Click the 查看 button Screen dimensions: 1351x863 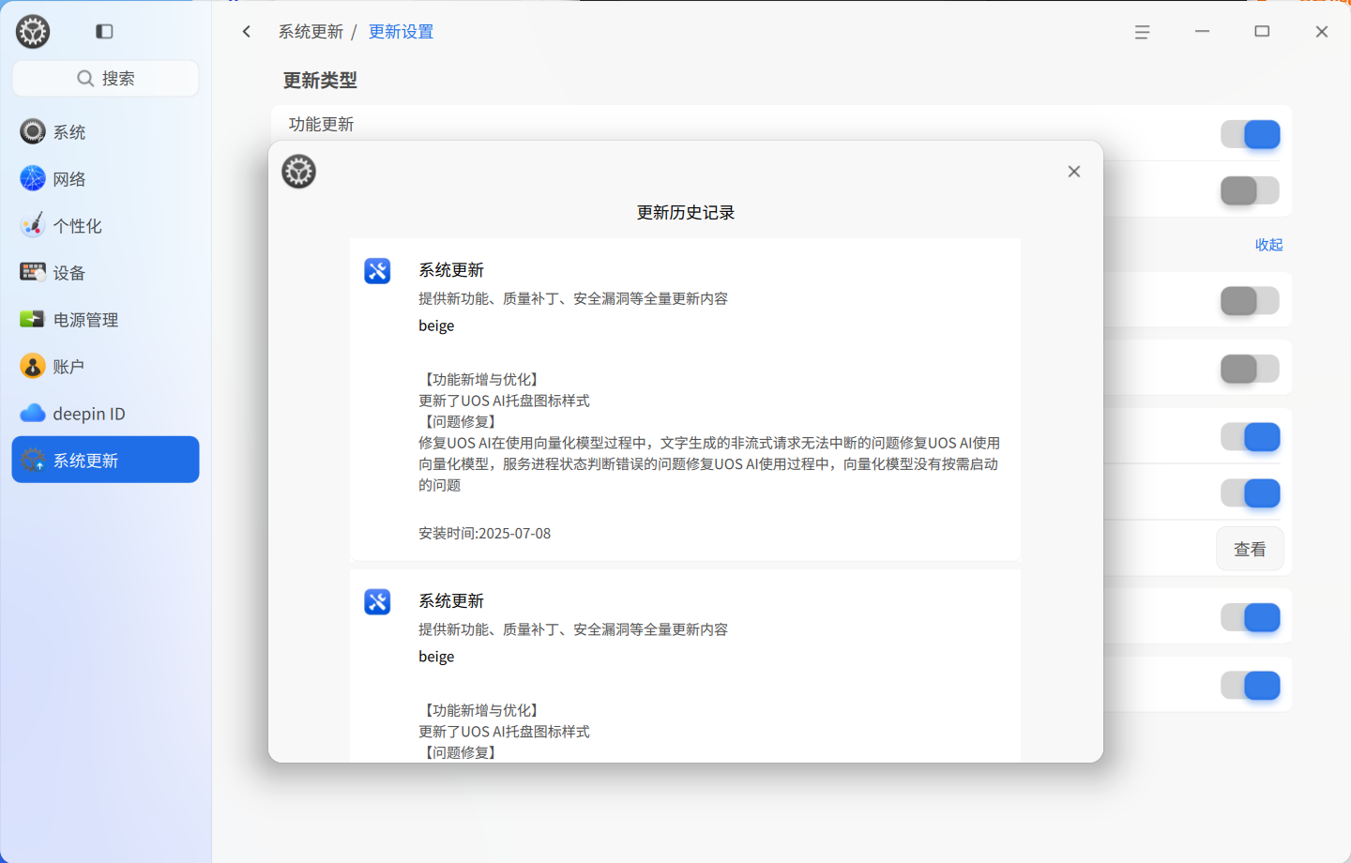click(x=1250, y=550)
